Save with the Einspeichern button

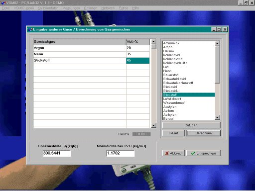pos(203,153)
